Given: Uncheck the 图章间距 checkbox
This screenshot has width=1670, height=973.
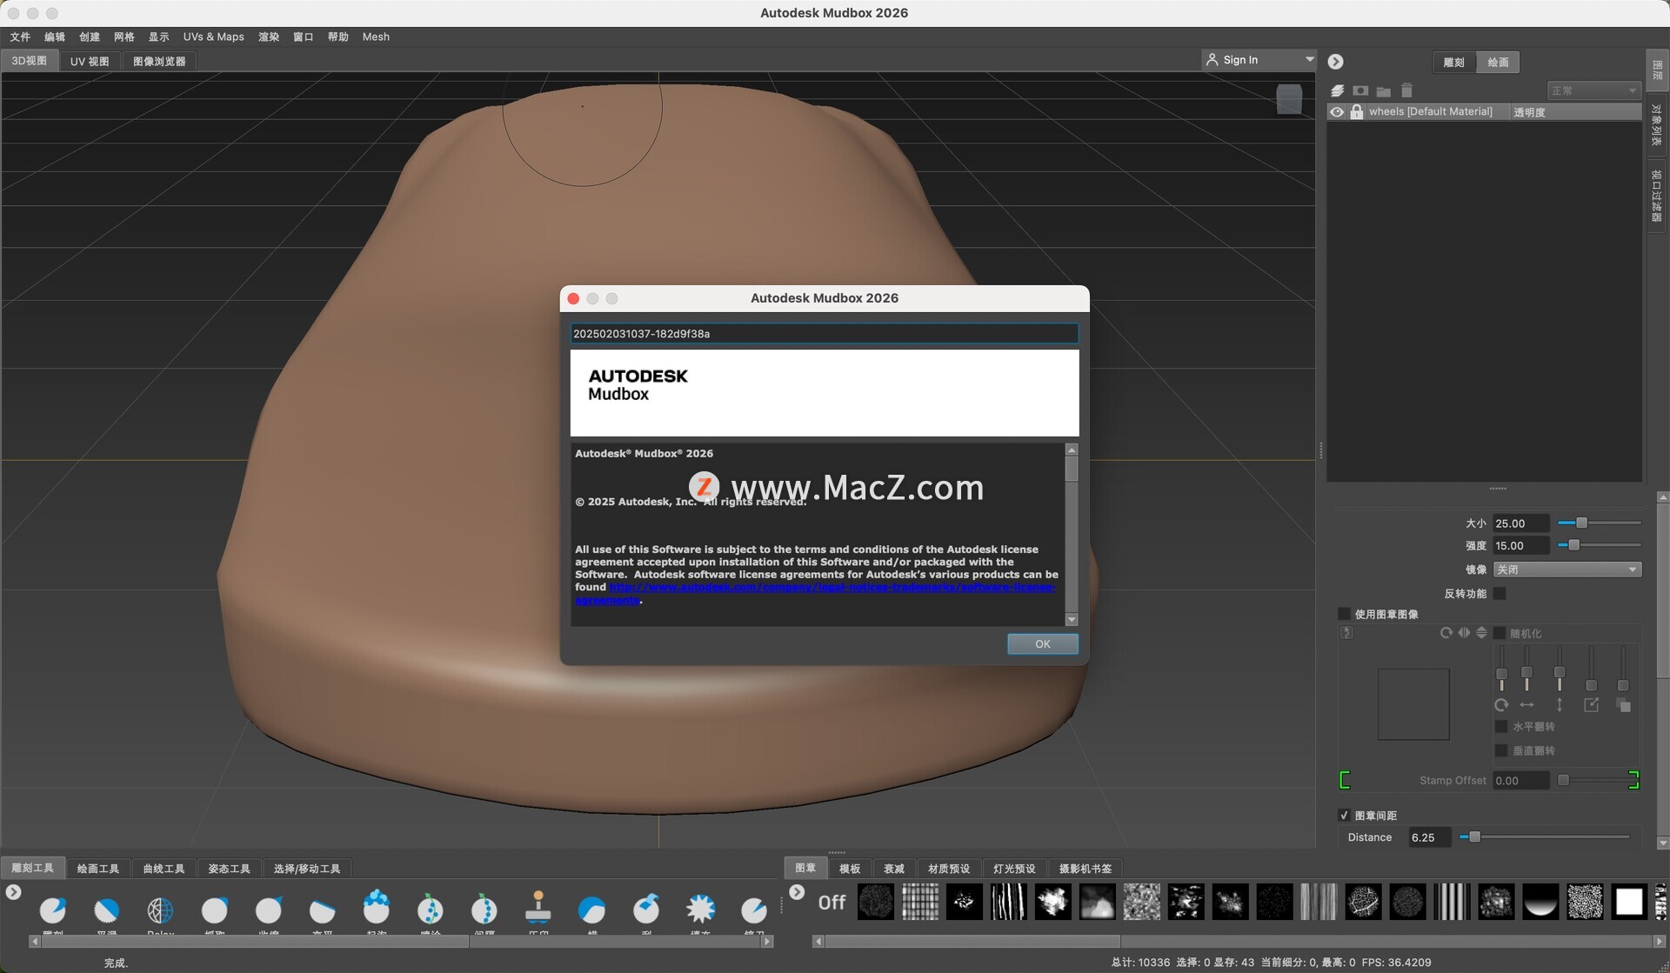Looking at the screenshot, I should tap(1344, 816).
